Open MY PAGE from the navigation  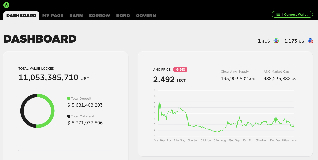pyautogui.click(x=53, y=15)
